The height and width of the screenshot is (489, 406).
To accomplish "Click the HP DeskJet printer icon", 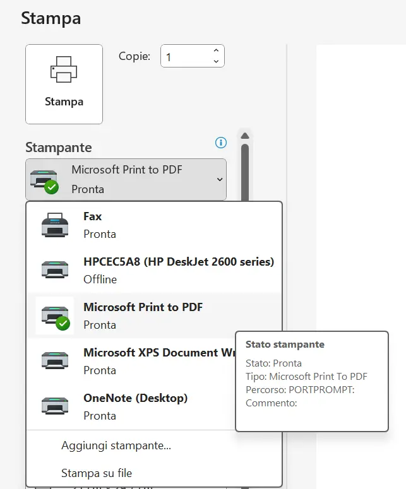I will click(55, 270).
